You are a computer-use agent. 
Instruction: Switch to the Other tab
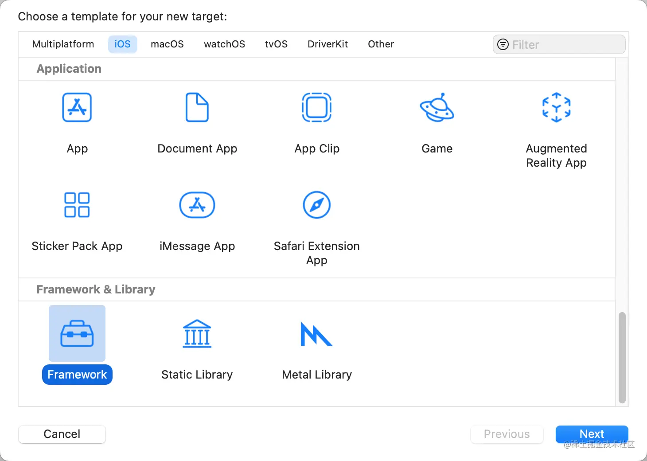(x=381, y=44)
